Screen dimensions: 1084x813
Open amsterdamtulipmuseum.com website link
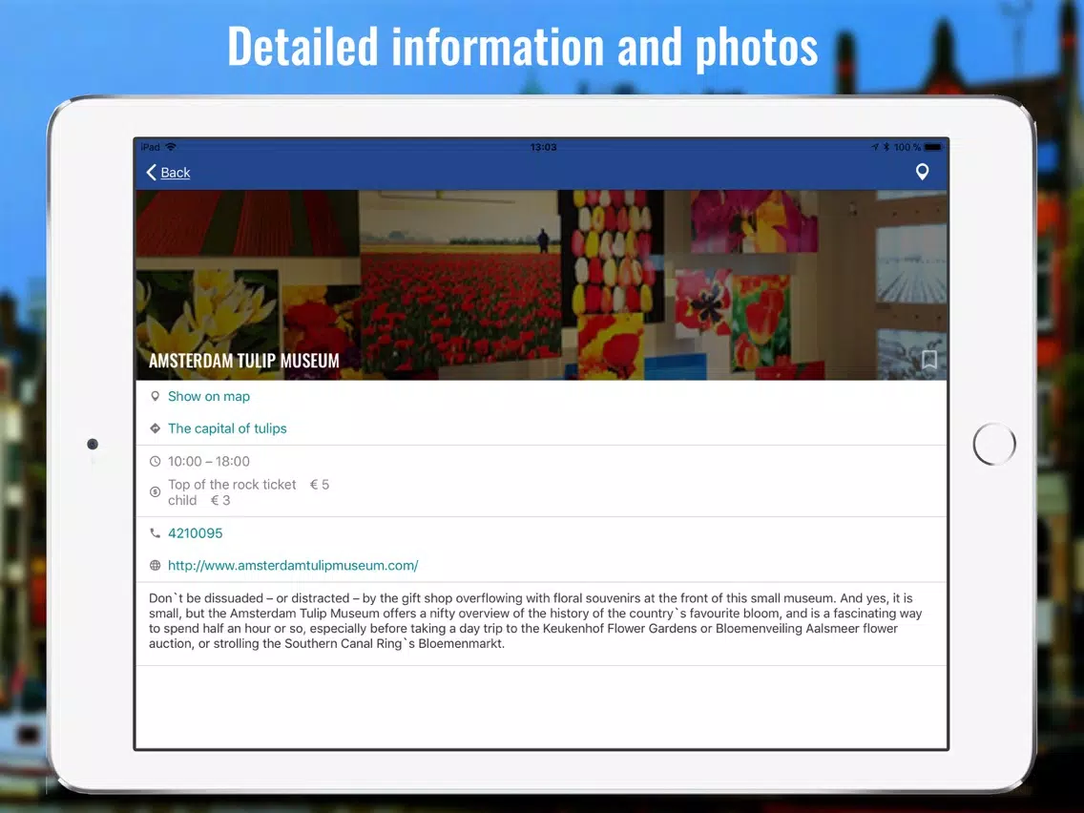[x=293, y=565]
